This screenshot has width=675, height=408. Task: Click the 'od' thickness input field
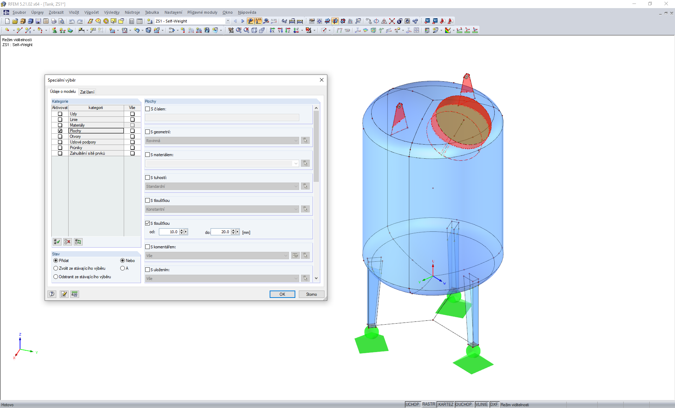click(169, 232)
